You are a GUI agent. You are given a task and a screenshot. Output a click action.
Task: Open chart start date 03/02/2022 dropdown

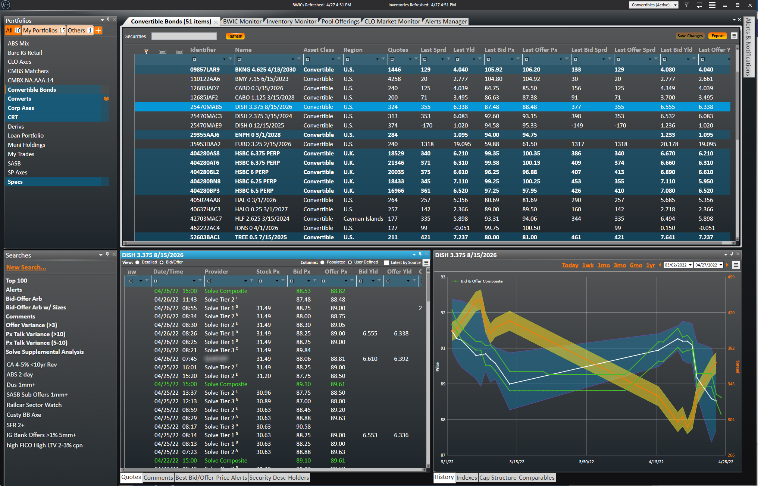(690, 265)
